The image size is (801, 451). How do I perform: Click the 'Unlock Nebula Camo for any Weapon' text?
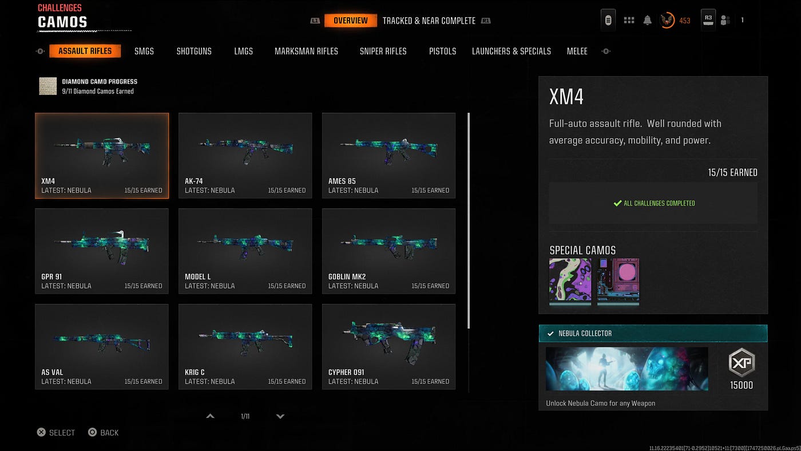[601, 403]
